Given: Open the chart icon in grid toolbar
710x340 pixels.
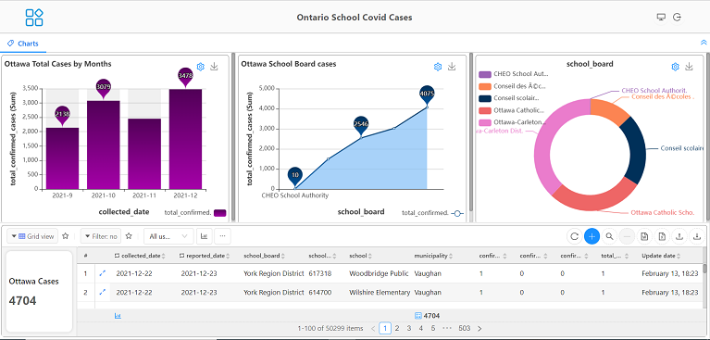Looking at the screenshot, I should pos(205,236).
